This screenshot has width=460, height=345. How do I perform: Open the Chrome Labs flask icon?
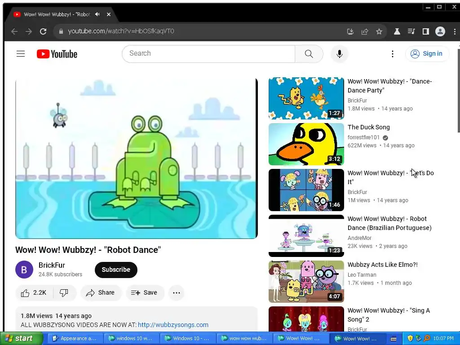click(397, 31)
